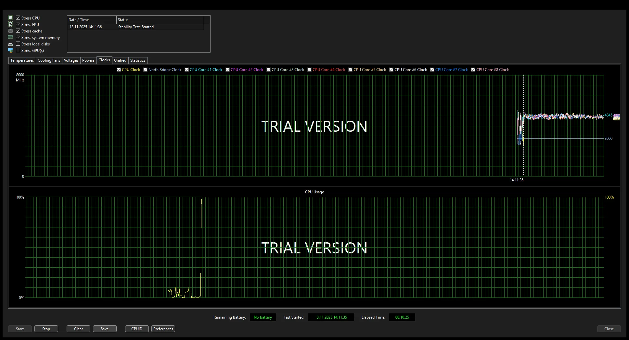The width and height of the screenshot is (629, 340).
Task: Uncheck Stress FPU option
Action: pos(18,24)
